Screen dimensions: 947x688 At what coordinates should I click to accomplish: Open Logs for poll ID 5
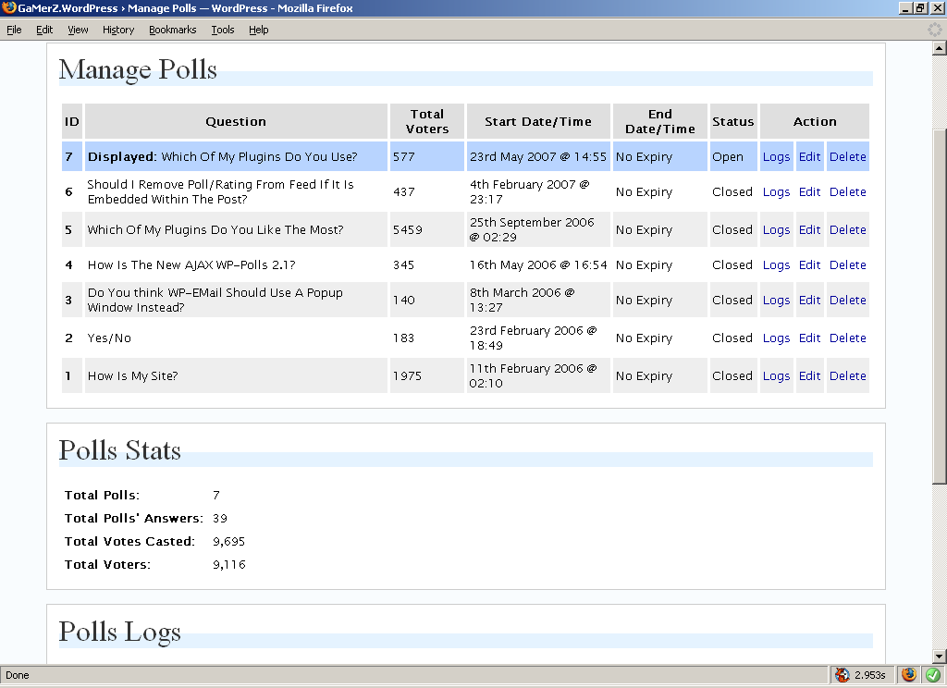[x=776, y=230]
